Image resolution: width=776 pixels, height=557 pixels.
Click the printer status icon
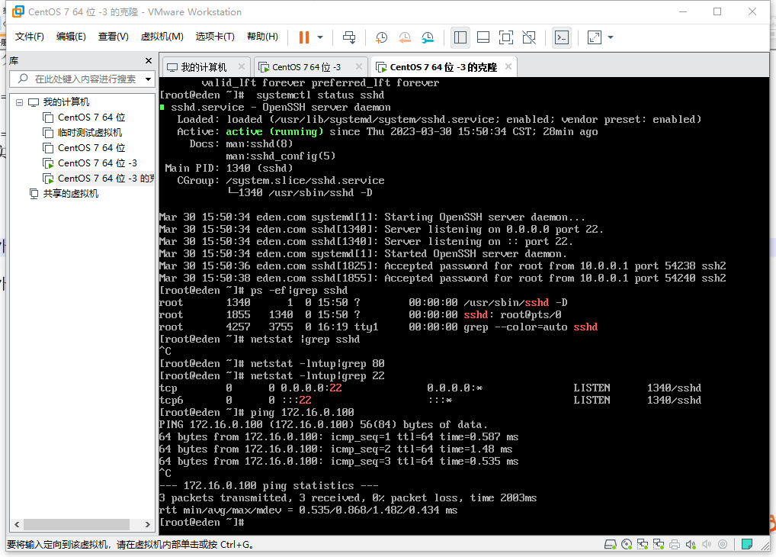click(x=675, y=545)
